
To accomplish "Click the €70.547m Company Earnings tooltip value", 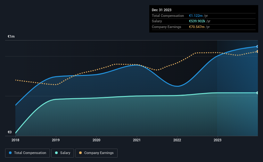I will pyautogui.click(x=197, y=27).
